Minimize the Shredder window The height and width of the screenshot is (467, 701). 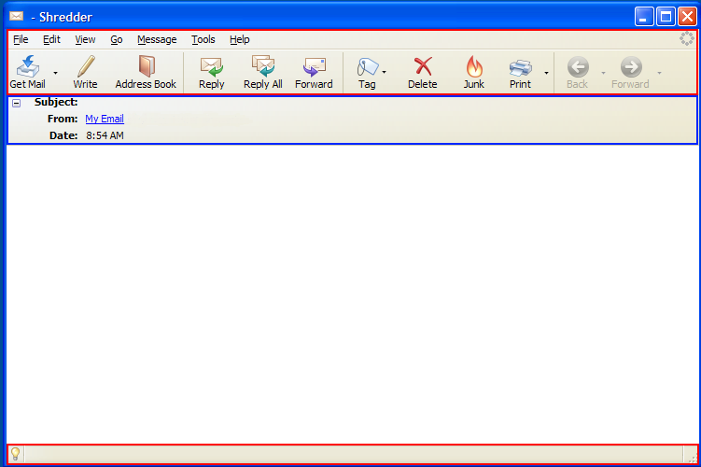pos(644,17)
